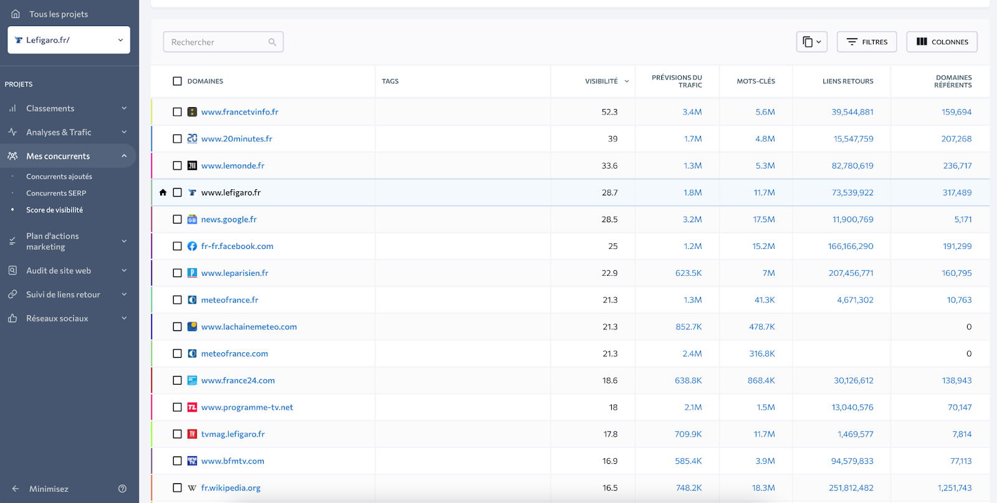This screenshot has width=997, height=503.
Task: Click the magnifier icon in Rechercher box
Action: (x=272, y=42)
